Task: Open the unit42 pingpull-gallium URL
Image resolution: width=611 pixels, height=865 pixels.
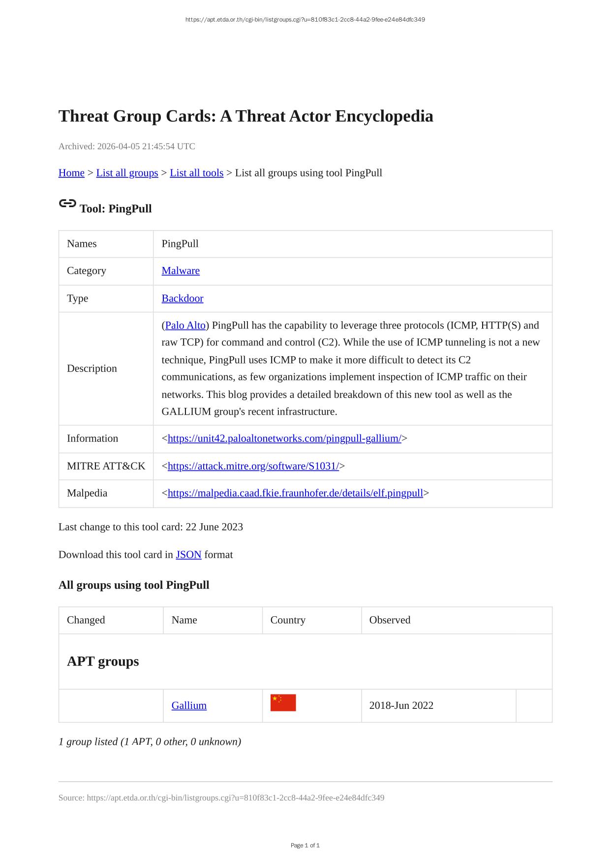Action: tap(284, 438)
